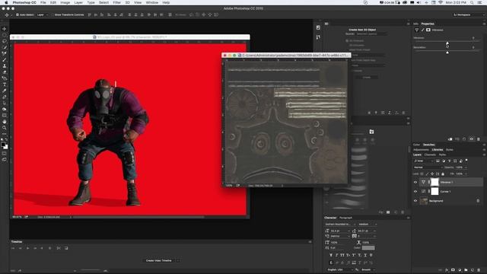Filter layers by pixel type
The image size is (487, 274).
[x=438, y=161]
